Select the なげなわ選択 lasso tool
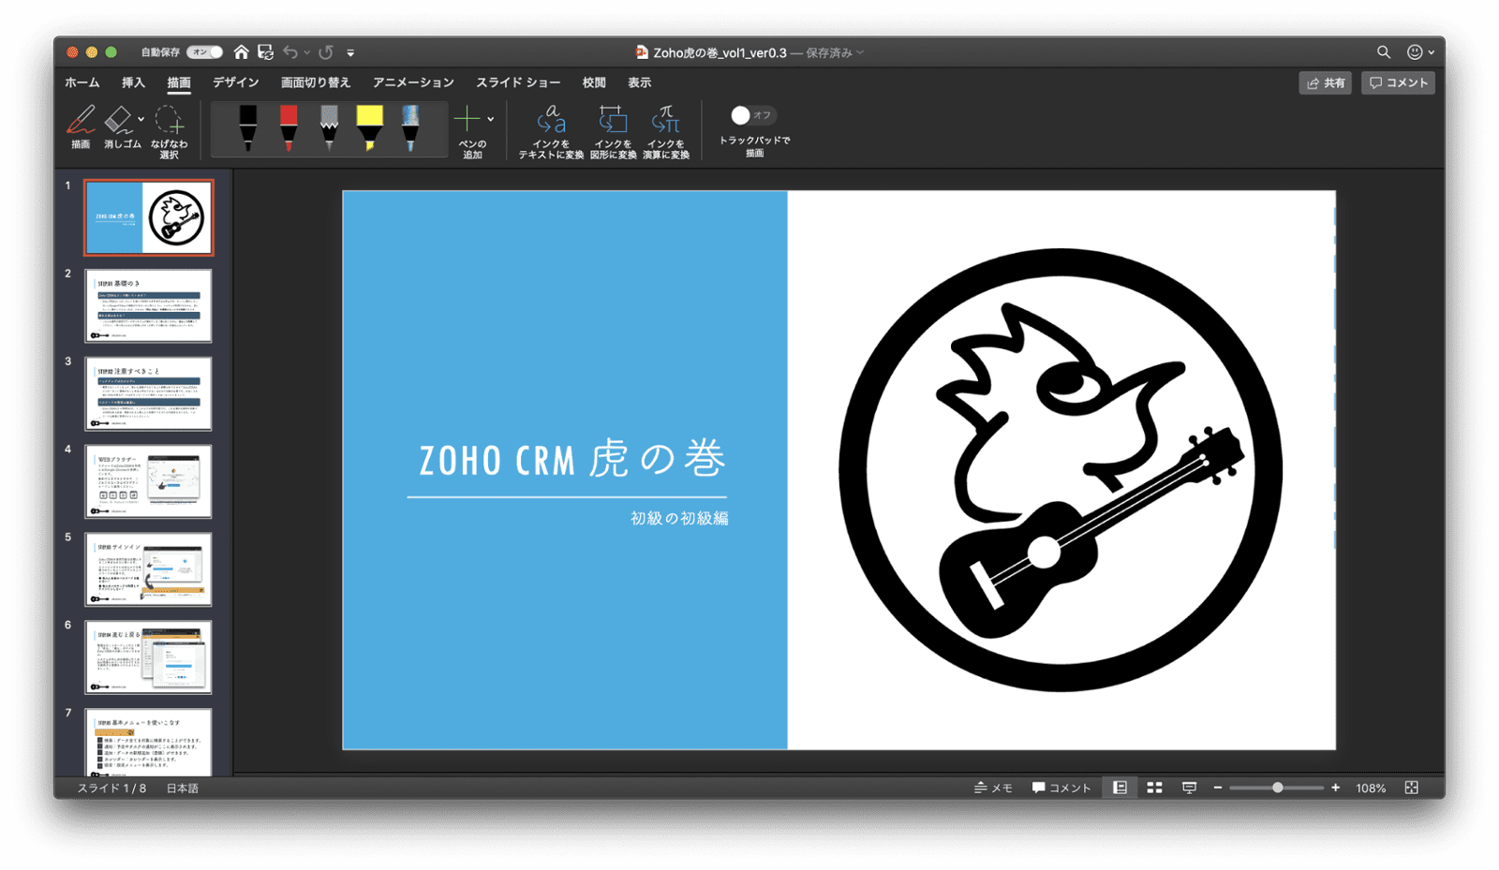The image size is (1499, 870). coord(170,131)
